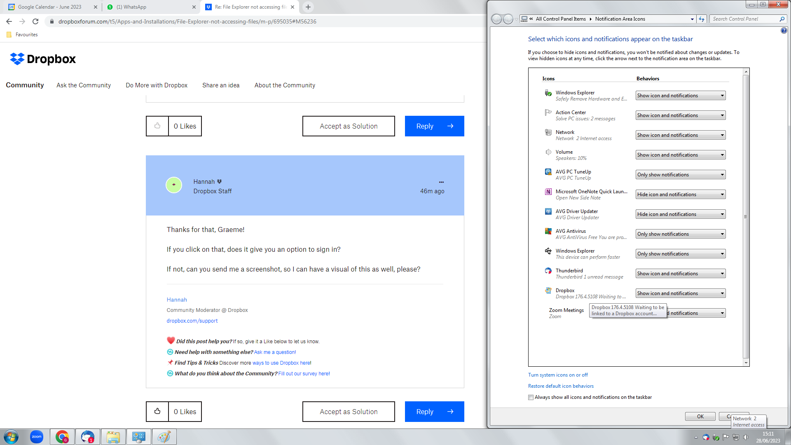Expand Zoom Meetings behavior dropdown
The width and height of the screenshot is (791, 445).
(721, 313)
